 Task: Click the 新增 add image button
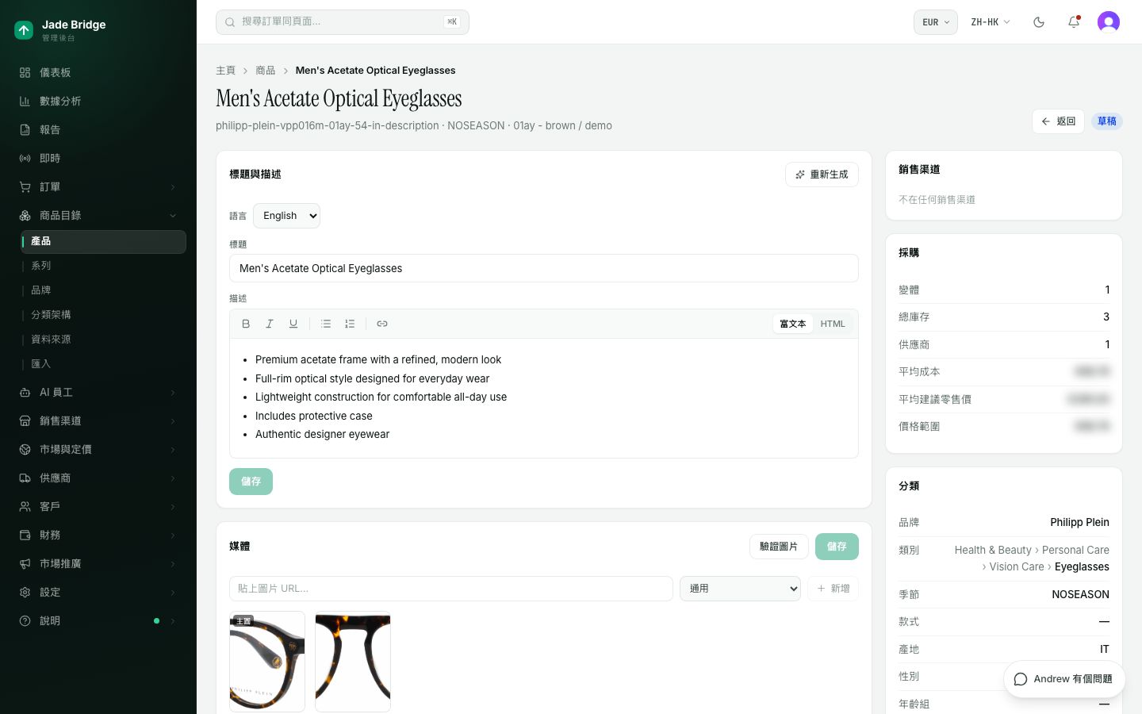pyautogui.click(x=833, y=589)
